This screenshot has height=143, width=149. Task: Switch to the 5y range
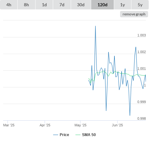(x=140, y=5)
